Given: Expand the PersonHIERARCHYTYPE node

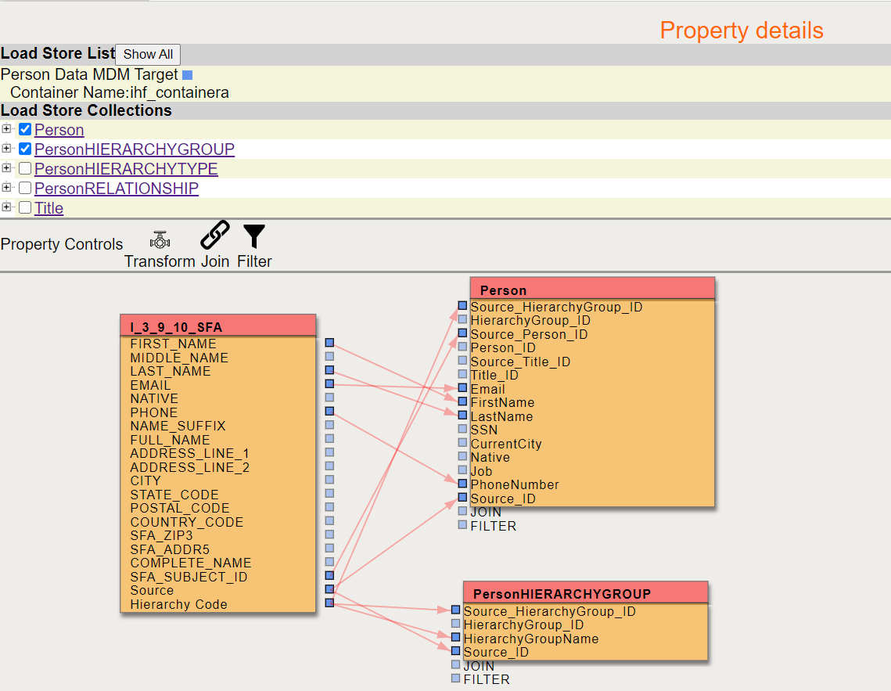Looking at the screenshot, I should coord(6,167).
